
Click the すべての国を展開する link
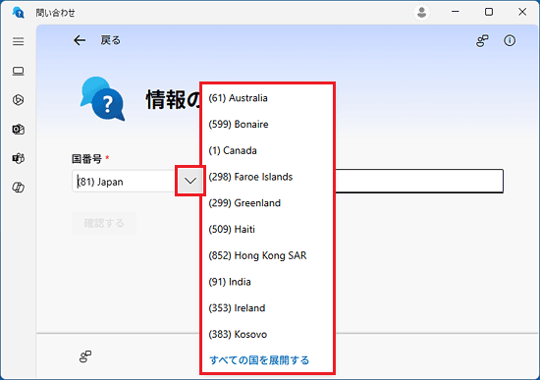(x=259, y=360)
